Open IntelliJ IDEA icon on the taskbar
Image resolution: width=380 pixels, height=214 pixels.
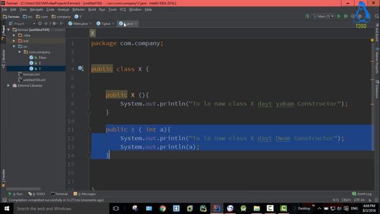(x=217, y=209)
